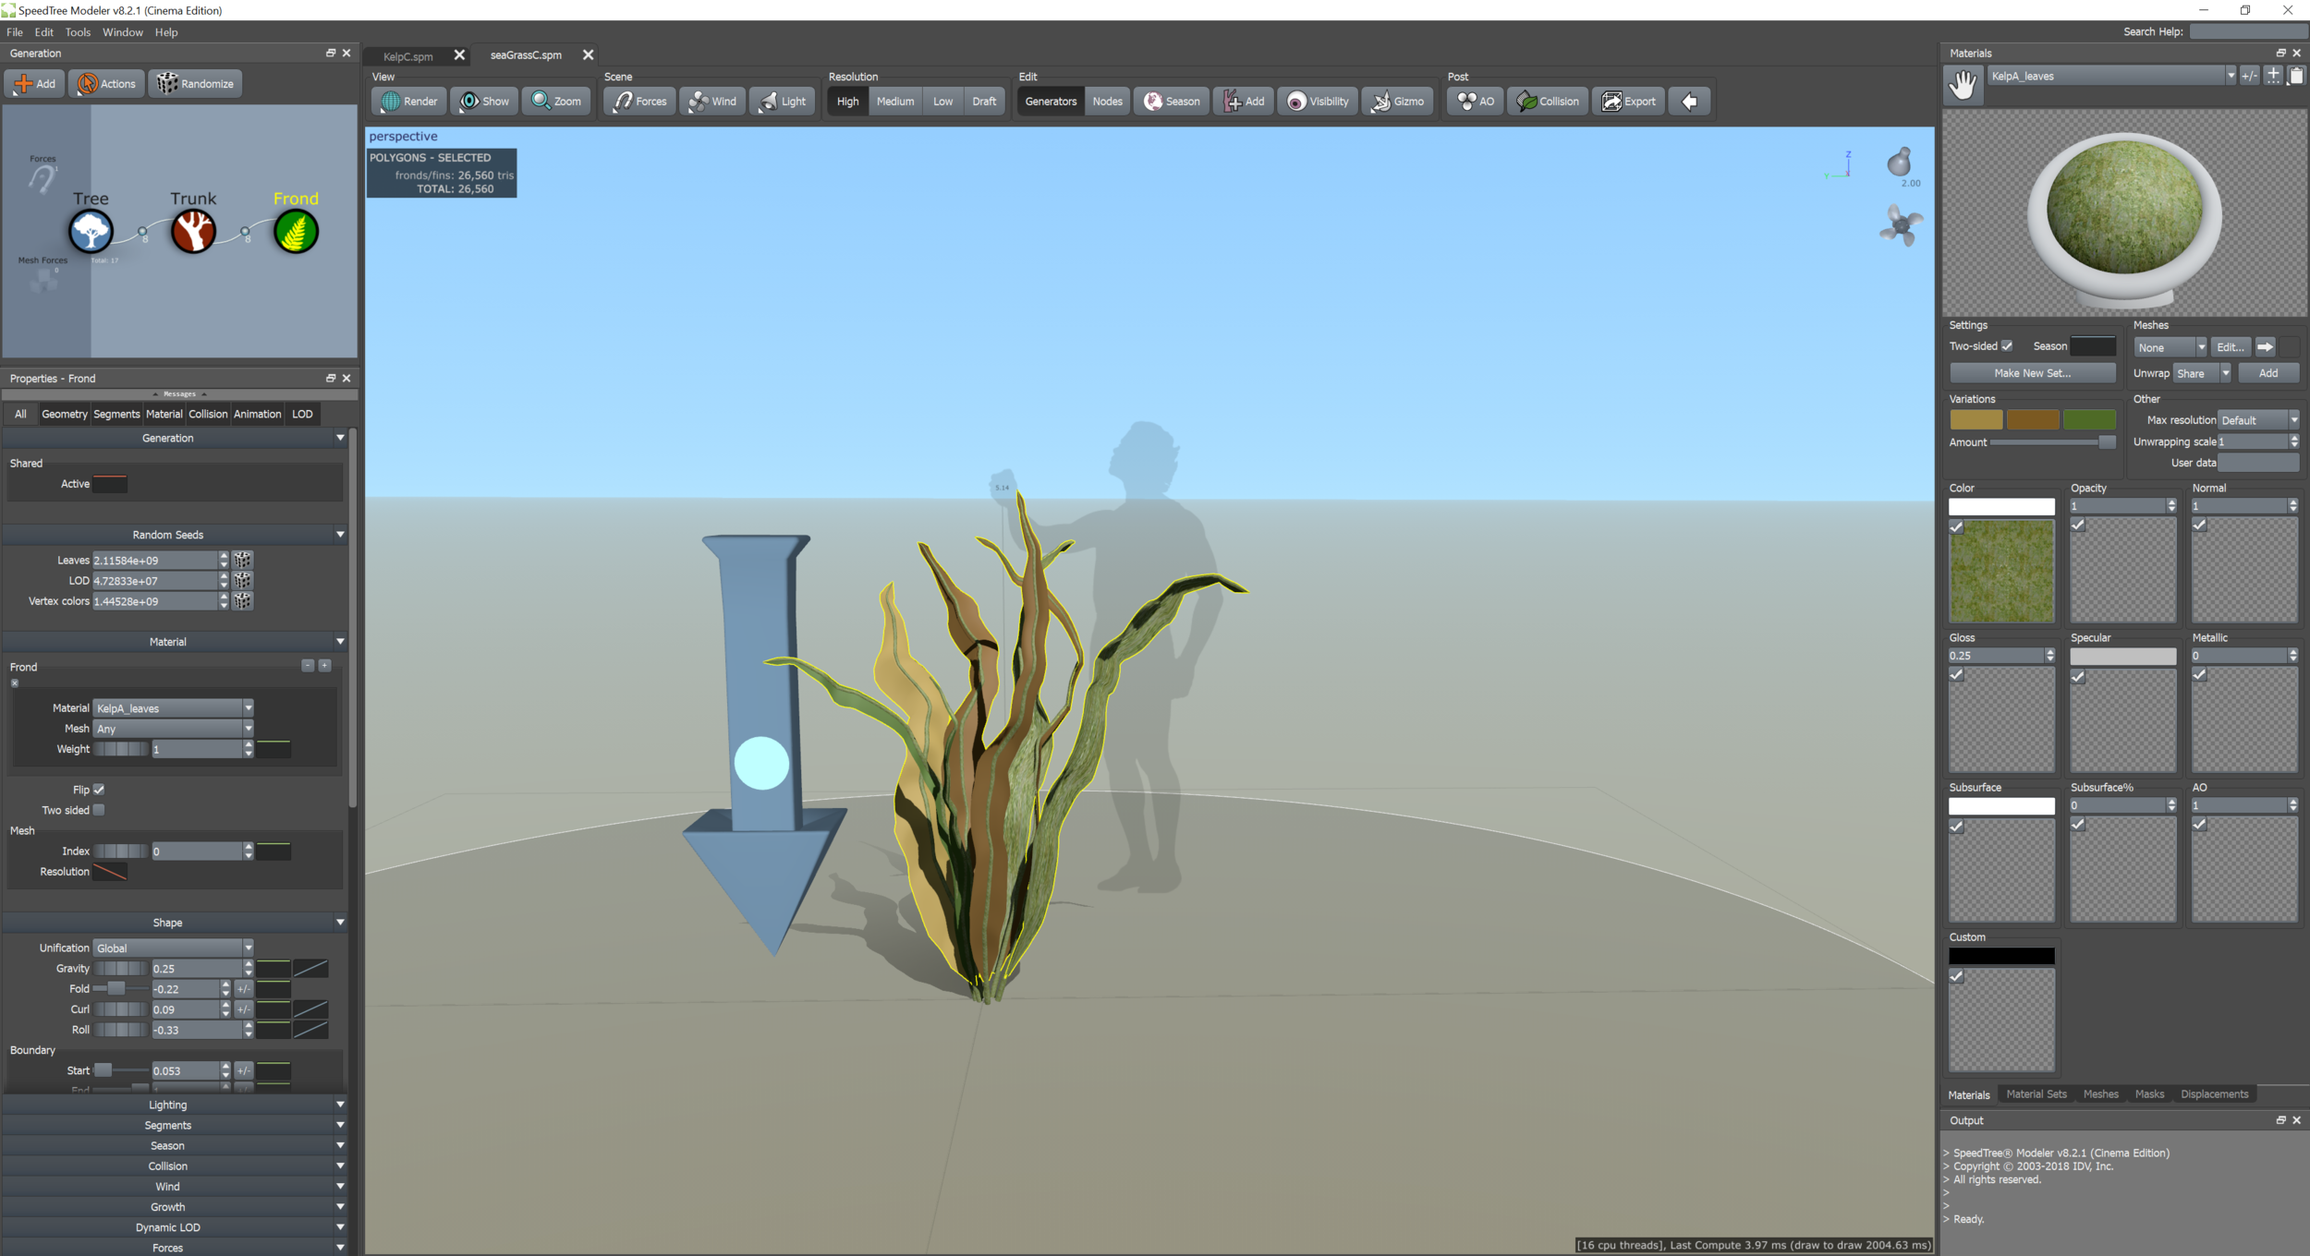The width and height of the screenshot is (2310, 1256).
Task: Open the Material dropdown showing KelpA_leaves
Action: point(172,707)
